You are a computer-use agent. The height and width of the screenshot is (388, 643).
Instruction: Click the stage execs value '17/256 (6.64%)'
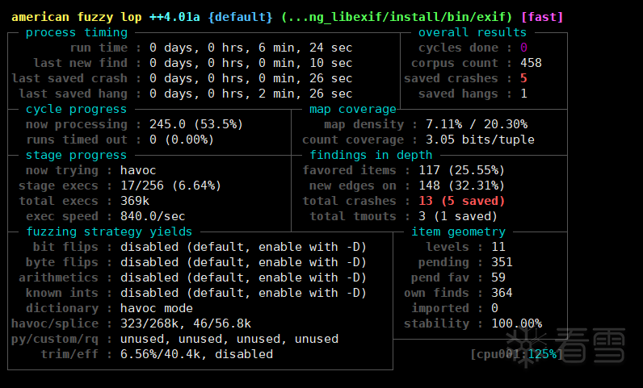click(x=171, y=186)
